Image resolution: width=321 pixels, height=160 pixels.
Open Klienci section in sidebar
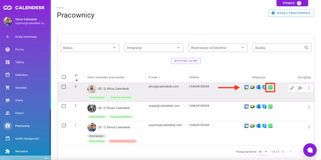coord(19,113)
